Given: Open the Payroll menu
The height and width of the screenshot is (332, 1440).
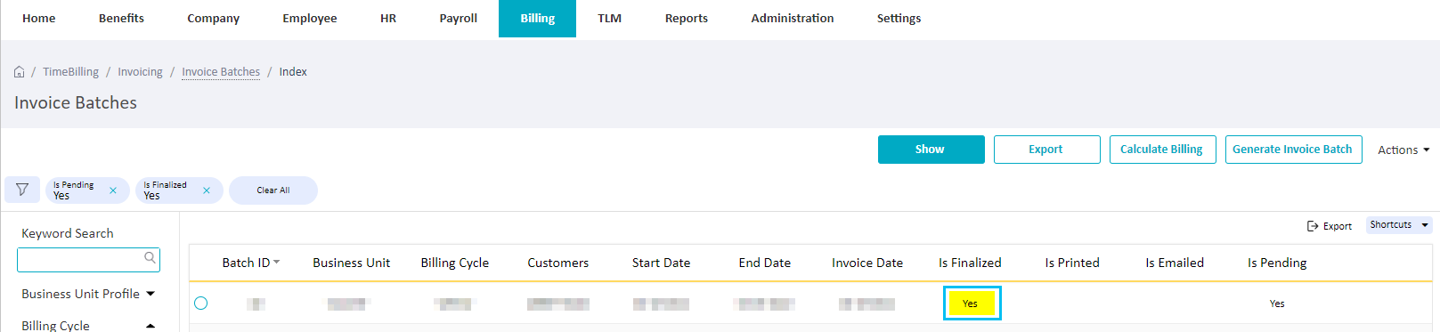Looking at the screenshot, I should tap(459, 19).
